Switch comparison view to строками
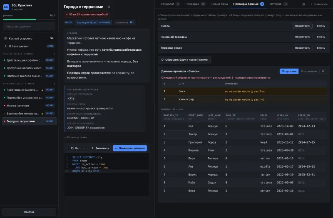 click(289, 71)
